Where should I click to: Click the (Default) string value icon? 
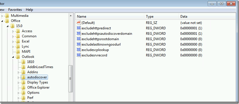79,23
